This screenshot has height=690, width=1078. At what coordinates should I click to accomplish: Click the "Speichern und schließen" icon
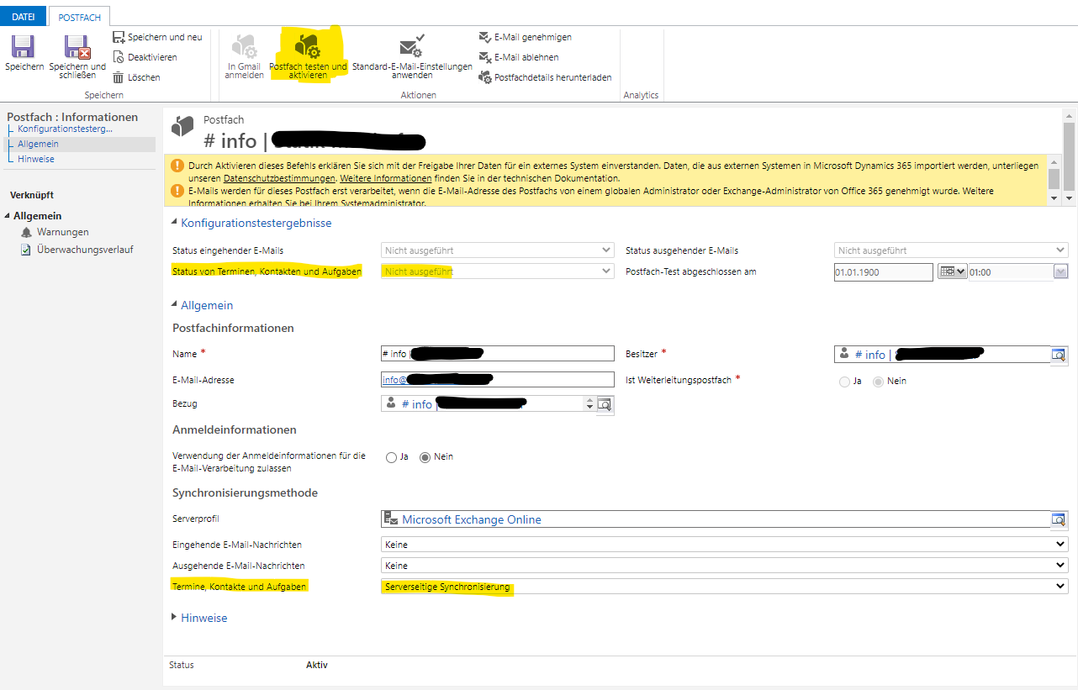tap(77, 52)
